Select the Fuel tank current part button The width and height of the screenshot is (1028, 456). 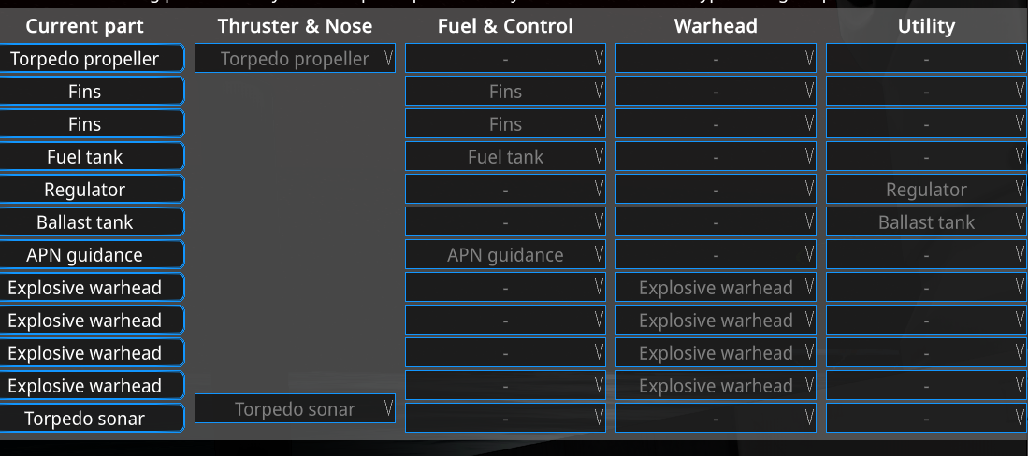[92, 157]
